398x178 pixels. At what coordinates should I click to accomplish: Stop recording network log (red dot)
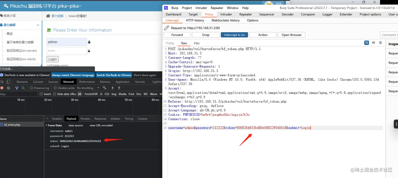pyautogui.click(x=2, y=88)
